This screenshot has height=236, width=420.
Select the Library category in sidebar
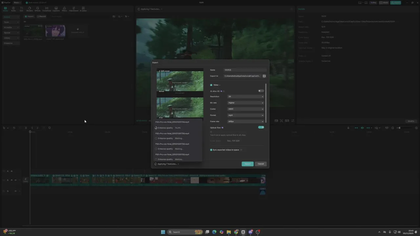11,38
